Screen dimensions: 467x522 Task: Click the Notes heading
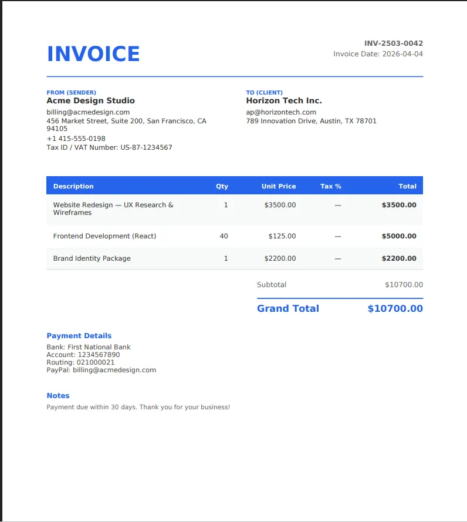(58, 396)
